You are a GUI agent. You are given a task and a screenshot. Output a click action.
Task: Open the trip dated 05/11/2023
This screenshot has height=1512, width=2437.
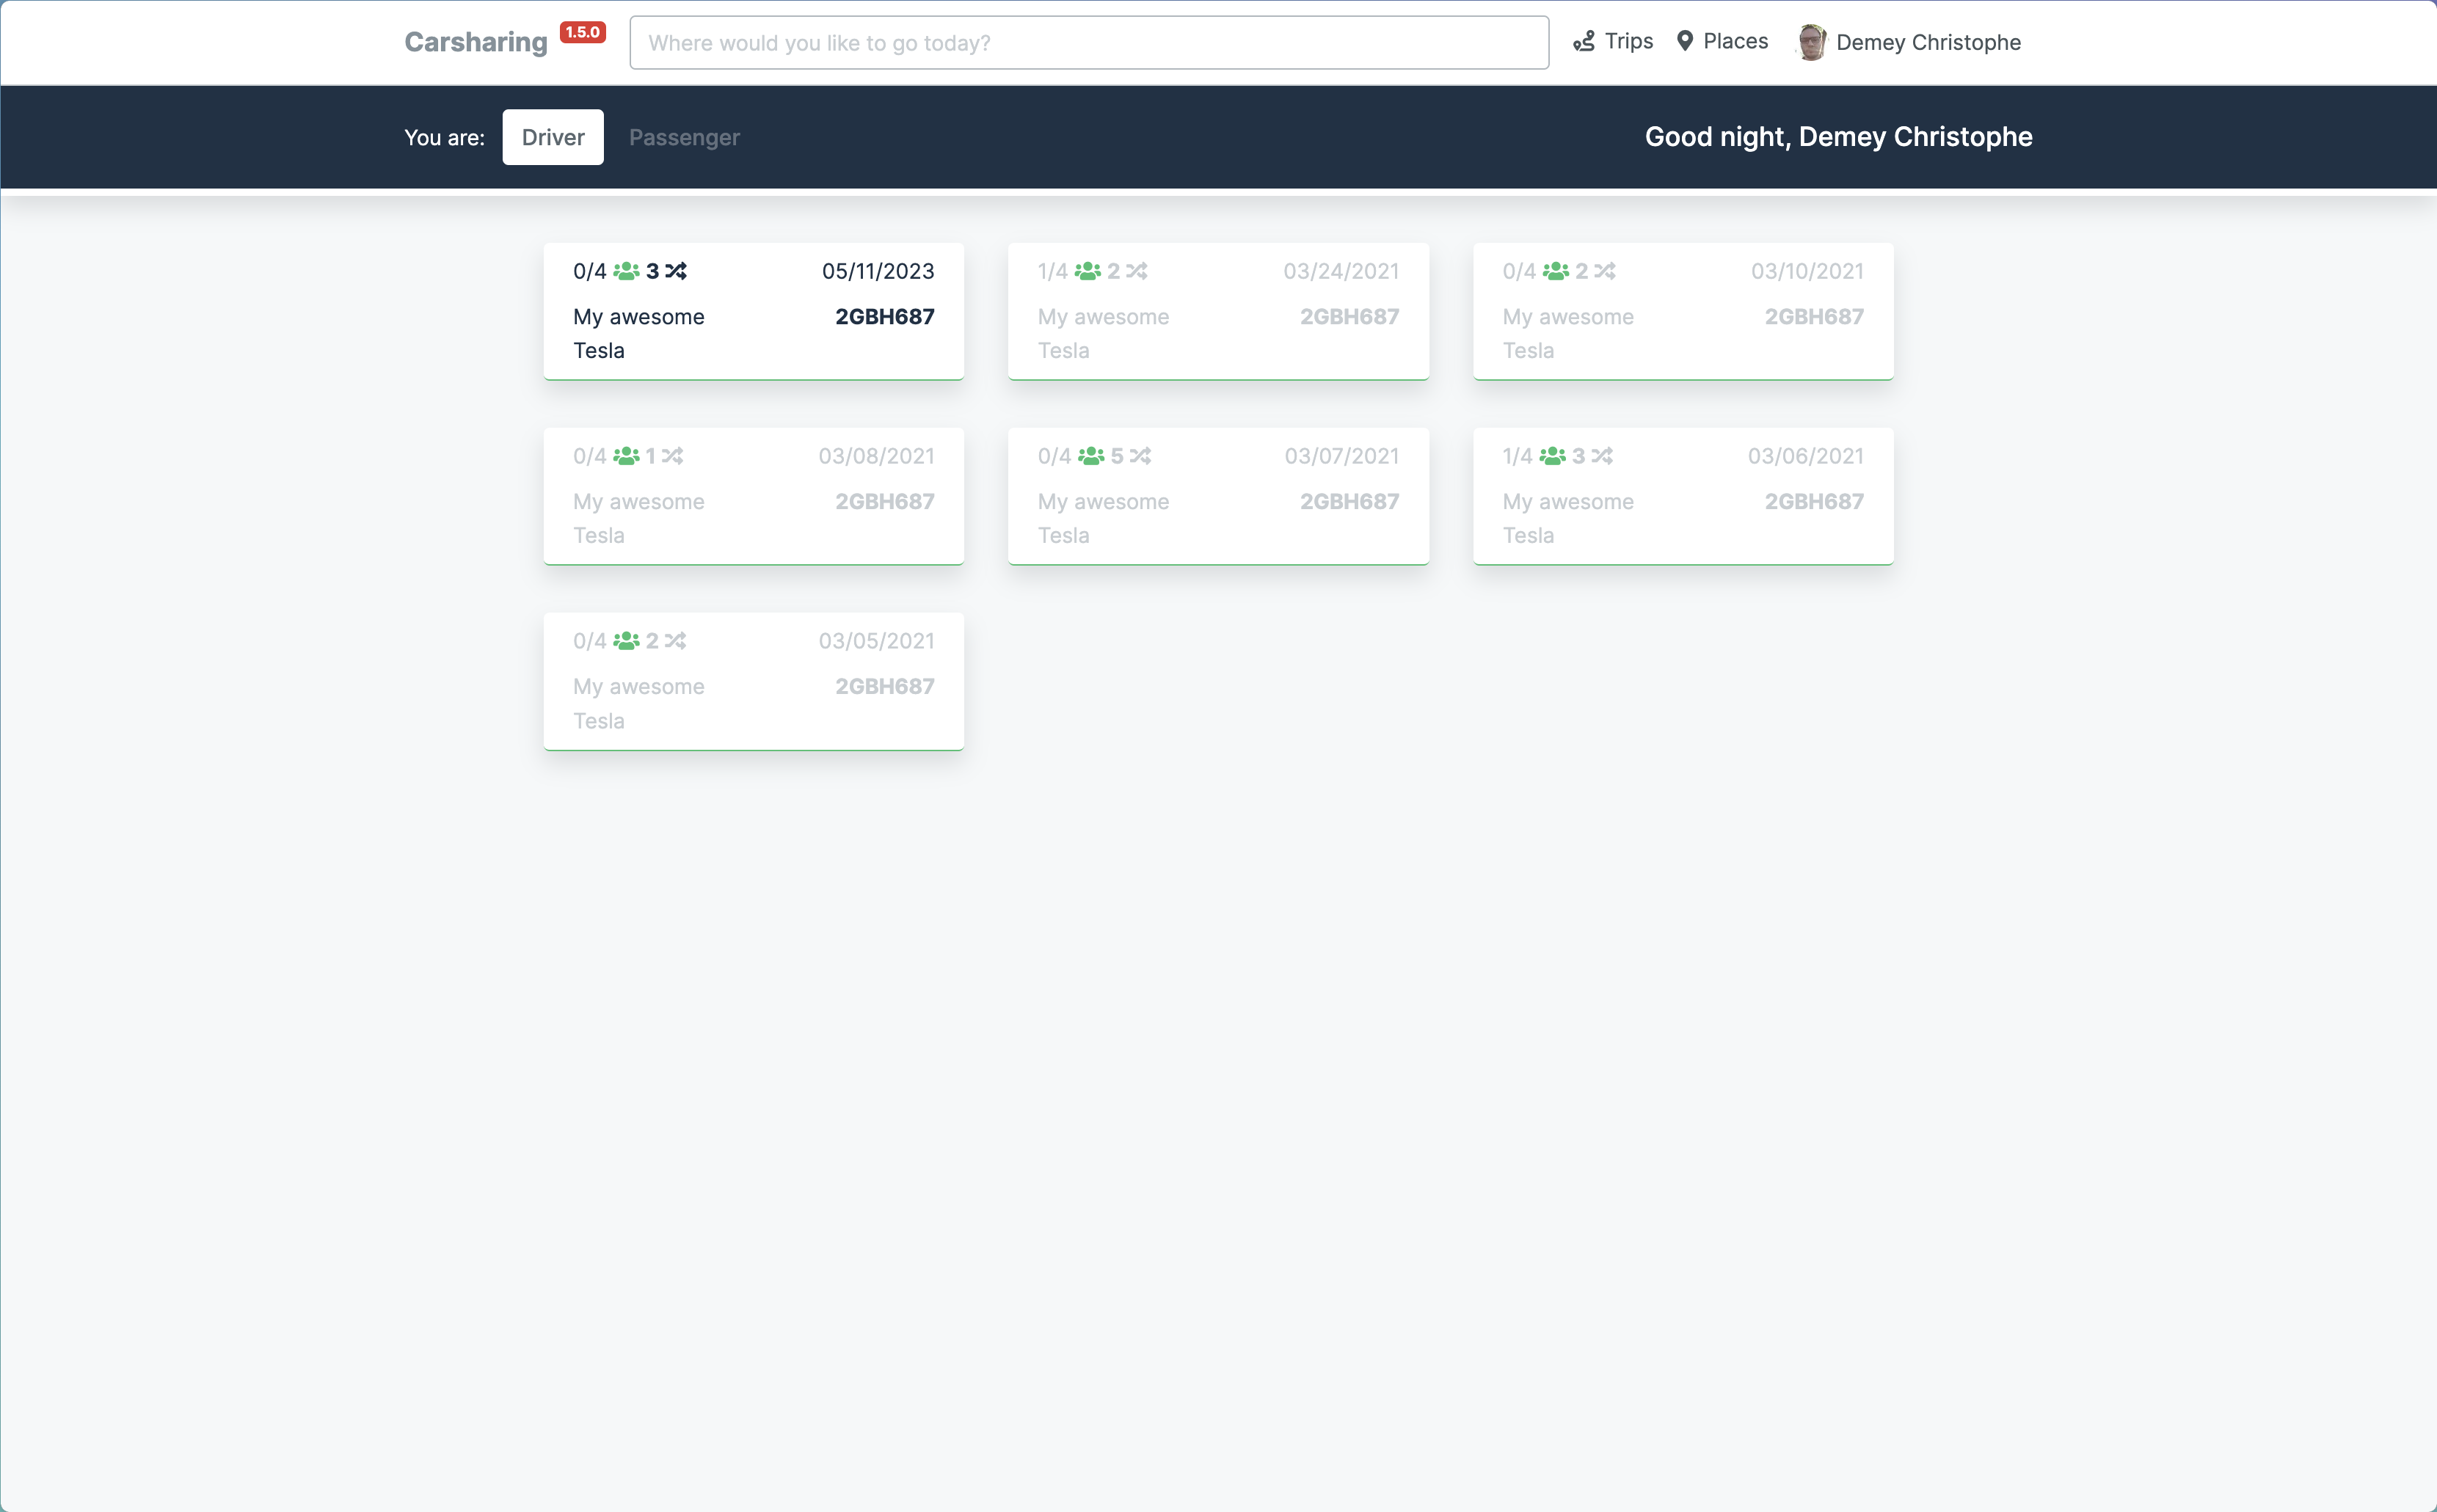754,311
